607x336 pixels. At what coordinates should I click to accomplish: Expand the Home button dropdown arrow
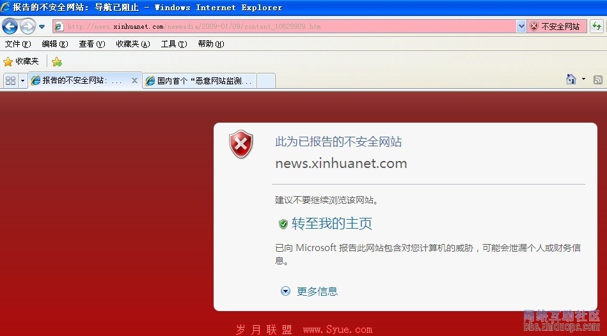click(x=583, y=79)
